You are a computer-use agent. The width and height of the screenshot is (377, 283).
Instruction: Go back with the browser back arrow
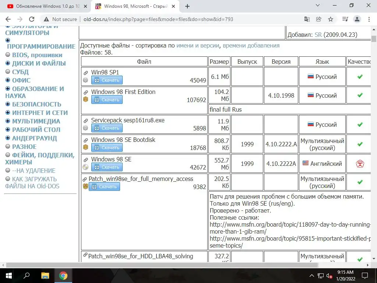coord(8,19)
